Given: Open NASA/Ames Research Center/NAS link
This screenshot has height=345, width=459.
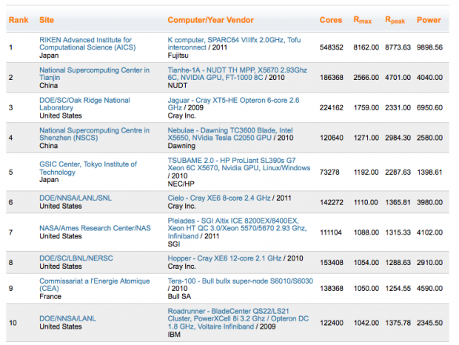Looking at the screenshot, I should point(96,228).
